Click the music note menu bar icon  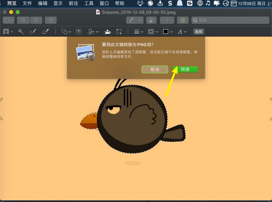208,3
